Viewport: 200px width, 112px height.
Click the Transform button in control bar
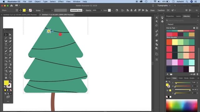[x=161, y=10]
